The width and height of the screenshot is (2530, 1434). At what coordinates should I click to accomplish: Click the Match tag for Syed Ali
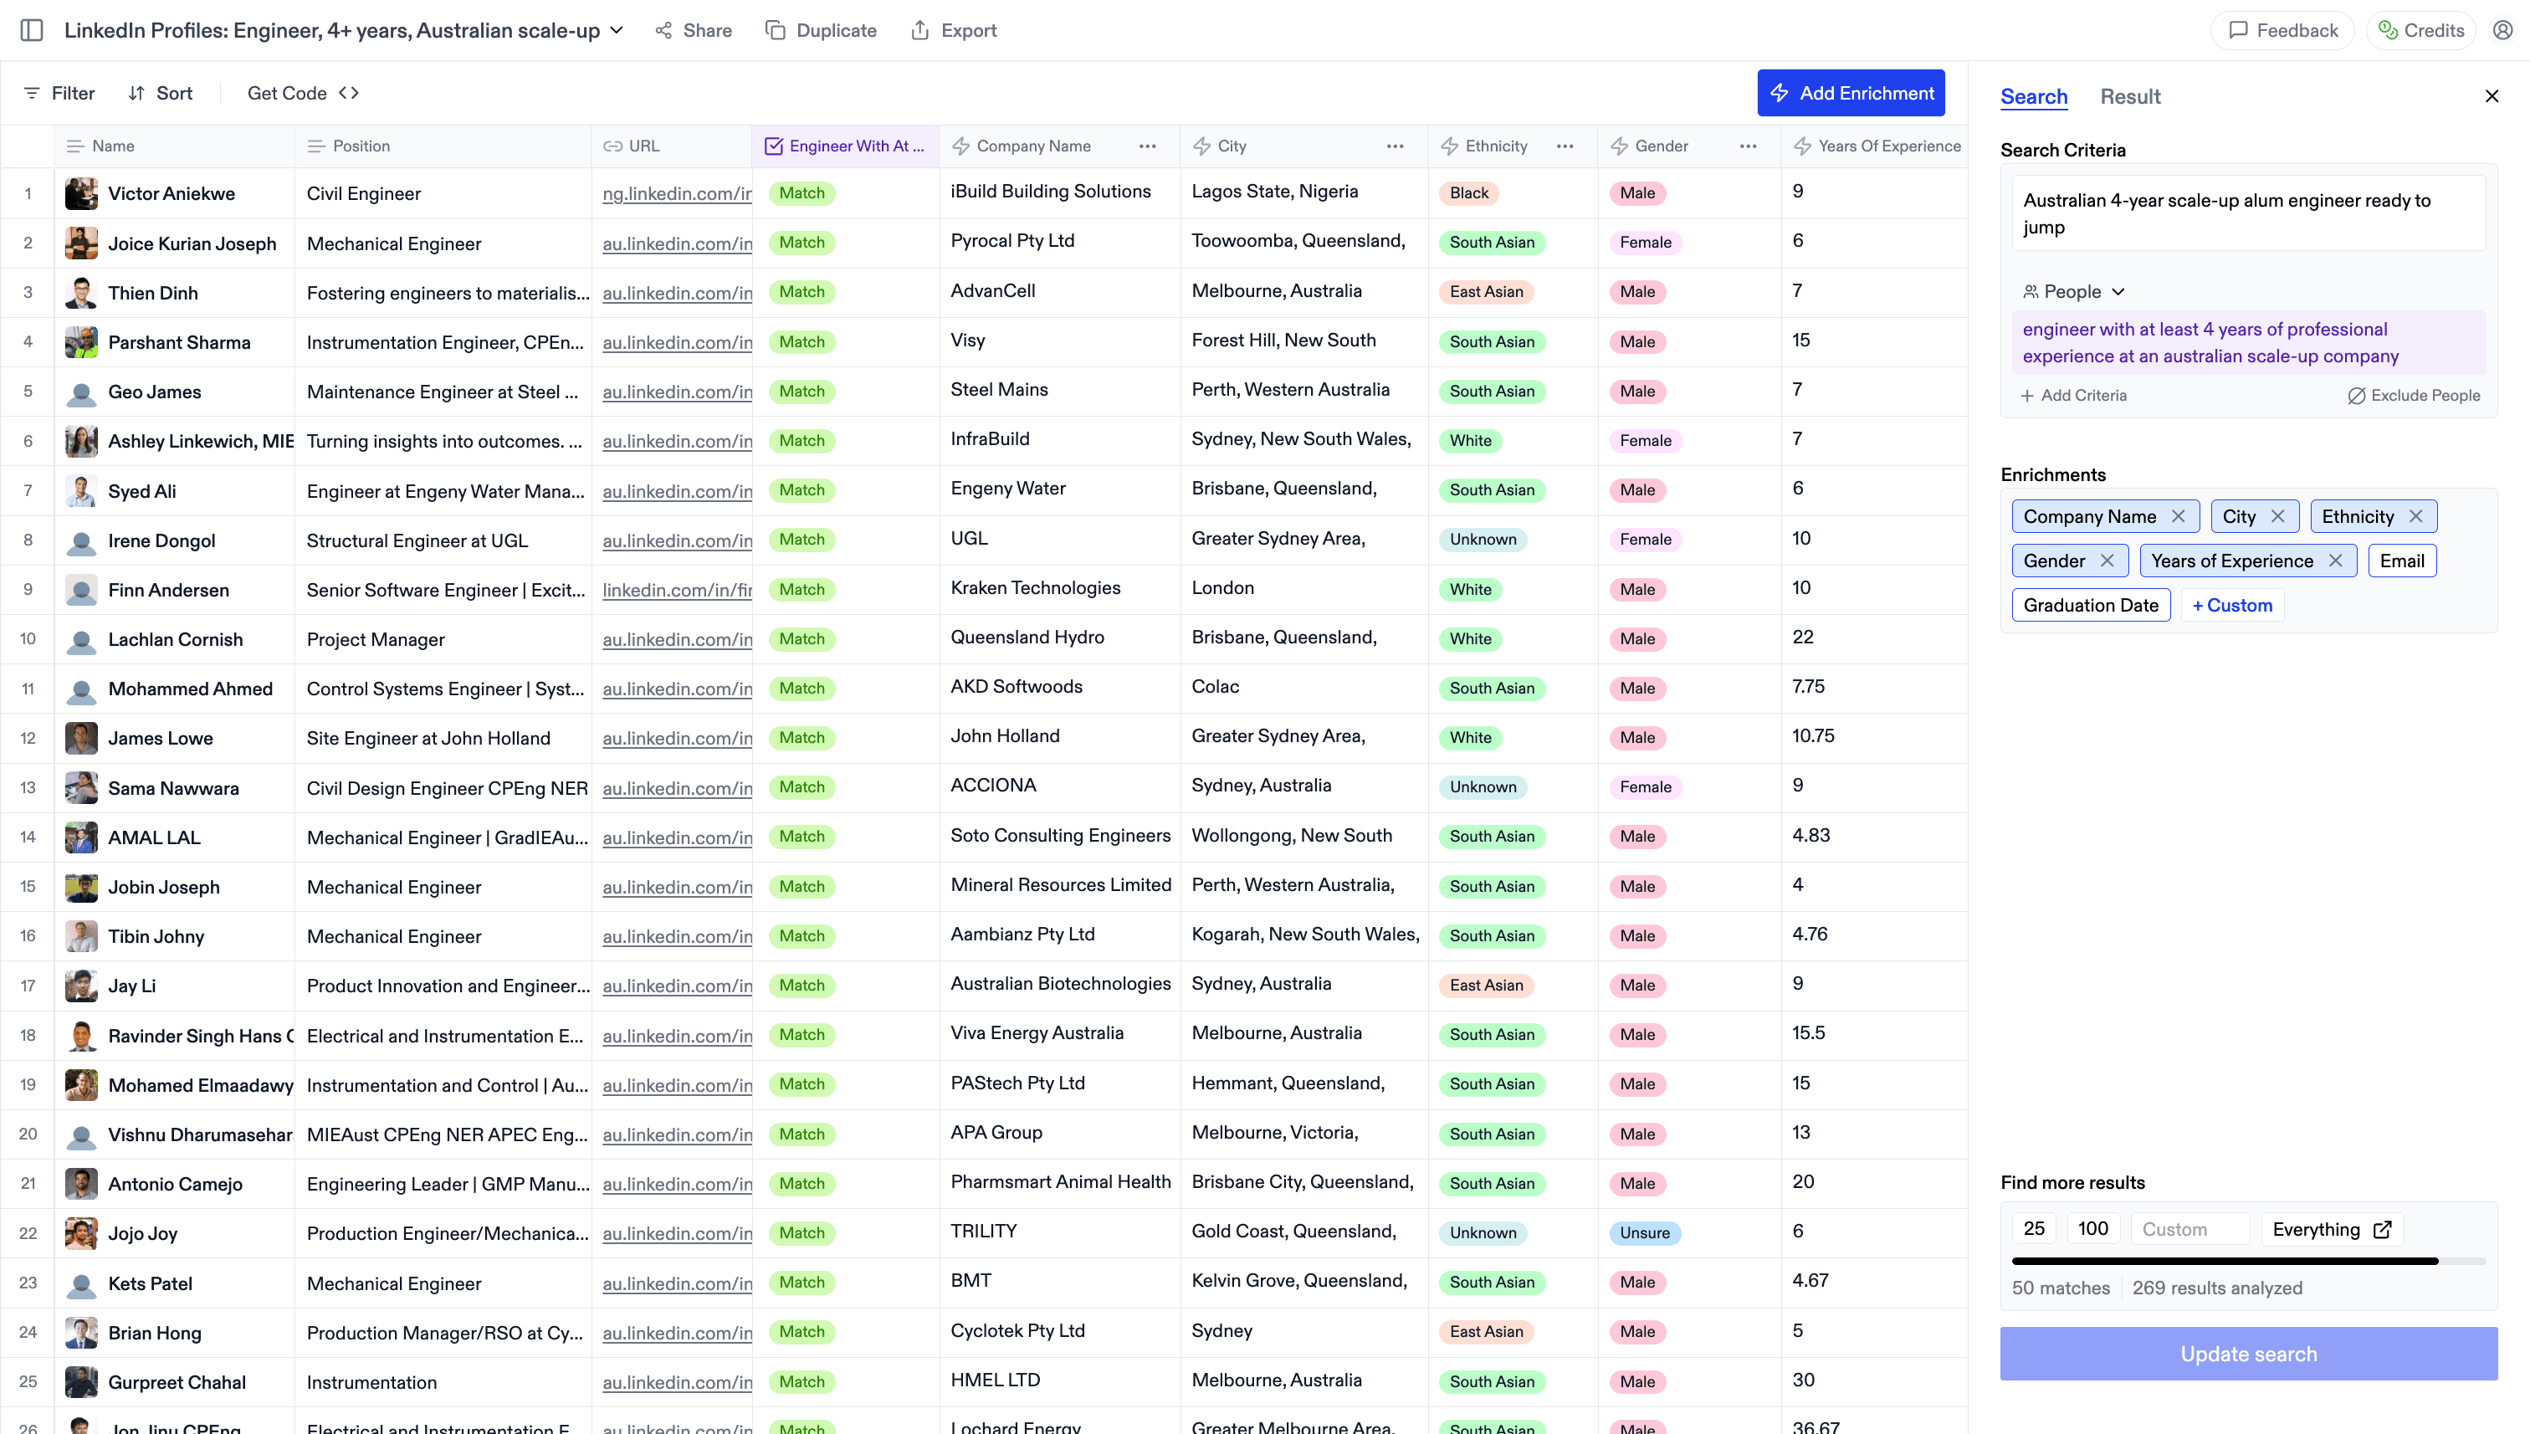tap(802, 489)
